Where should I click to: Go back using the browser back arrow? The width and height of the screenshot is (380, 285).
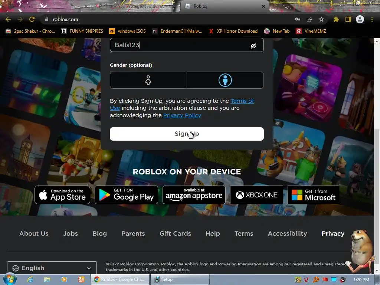(x=8, y=19)
